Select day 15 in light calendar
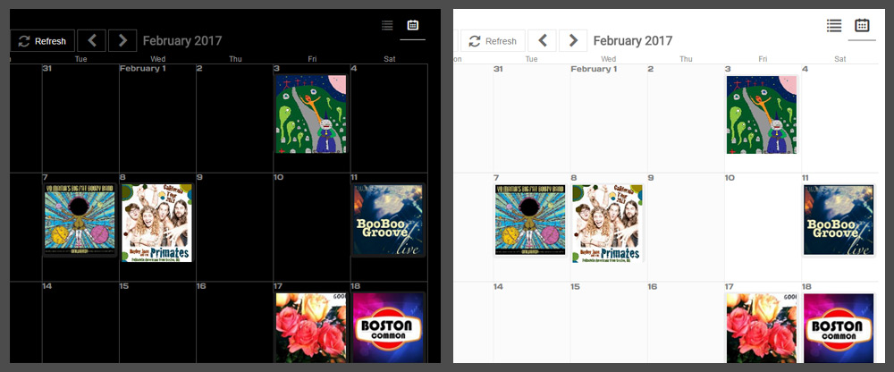This screenshot has height=372, width=894. [575, 286]
